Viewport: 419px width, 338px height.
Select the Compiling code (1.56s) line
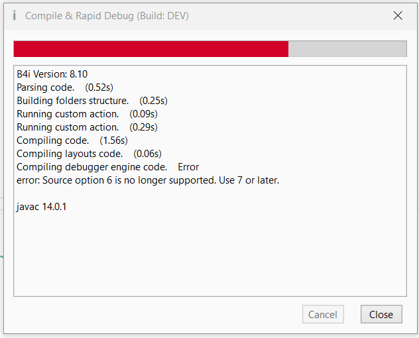52,141
